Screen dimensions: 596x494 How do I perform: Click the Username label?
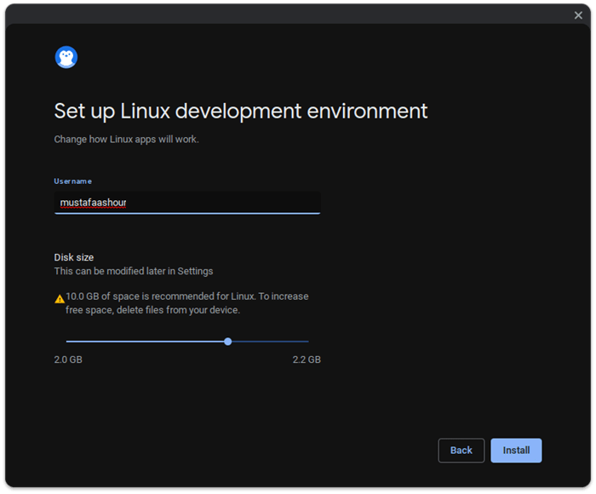[x=72, y=181]
